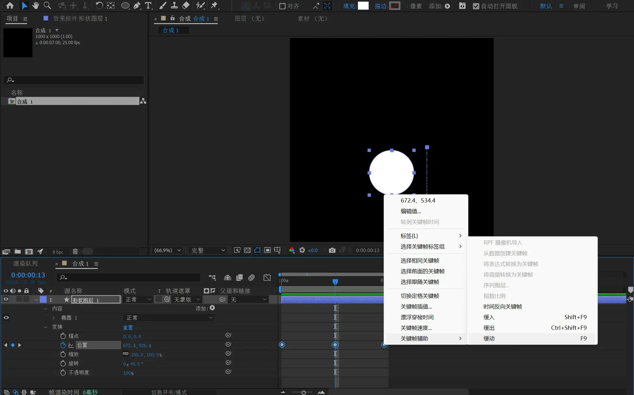Screen dimensions: 634x395
Task: Select the Zoom magnifier tool
Action: [47, 5]
